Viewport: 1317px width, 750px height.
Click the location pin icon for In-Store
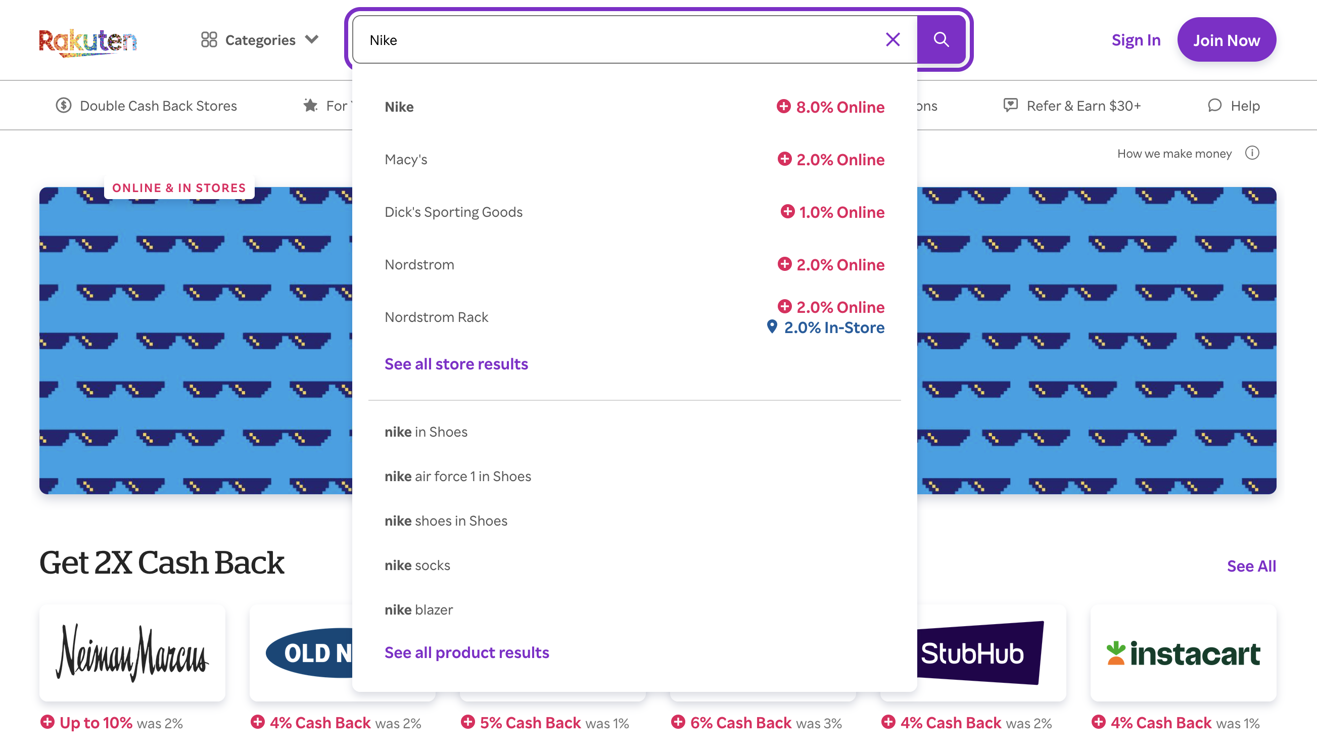pyautogui.click(x=772, y=326)
